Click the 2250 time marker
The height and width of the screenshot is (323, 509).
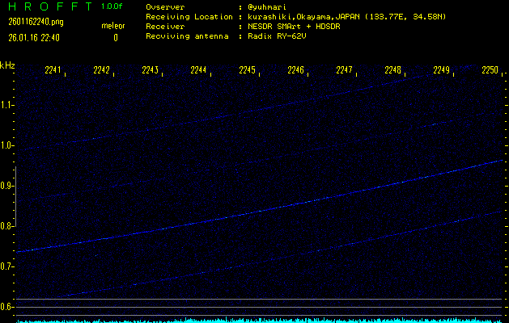[490, 70]
